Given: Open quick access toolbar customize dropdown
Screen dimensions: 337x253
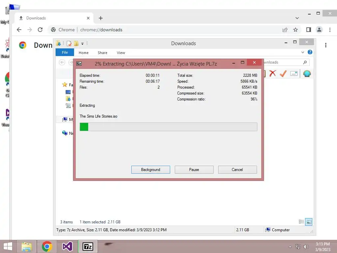Looking at the screenshot, I should tap(82, 44).
